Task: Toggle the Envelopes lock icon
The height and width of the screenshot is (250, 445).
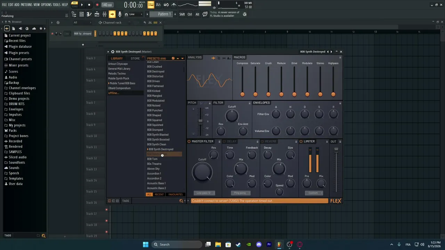Action: (340, 103)
